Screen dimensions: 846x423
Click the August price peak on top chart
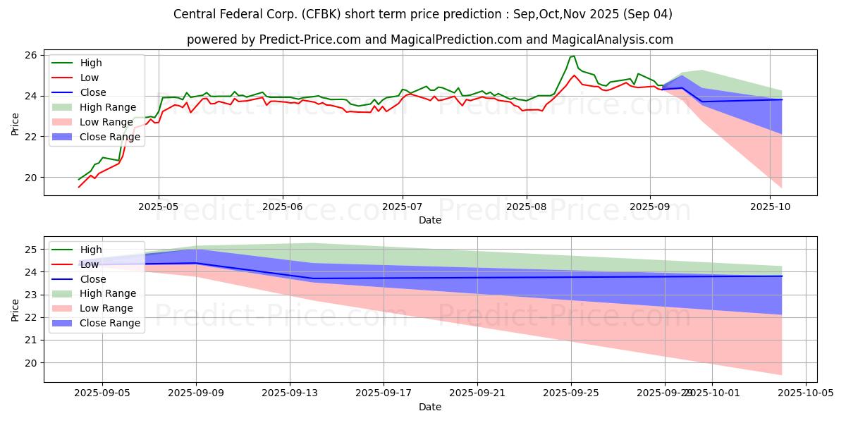(x=574, y=56)
